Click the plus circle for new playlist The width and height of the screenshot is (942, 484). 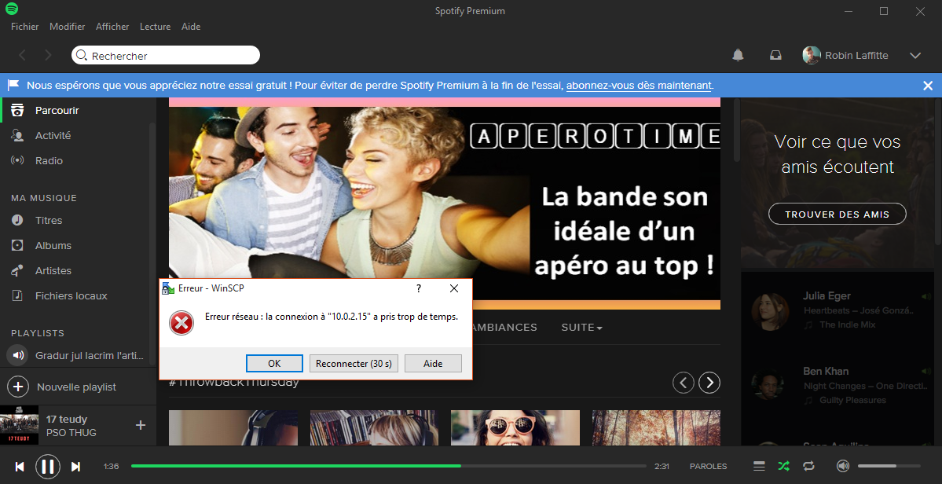[18, 387]
